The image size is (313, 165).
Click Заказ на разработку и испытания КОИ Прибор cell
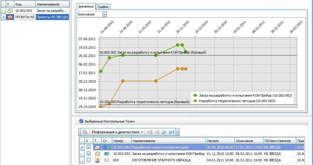168,154
